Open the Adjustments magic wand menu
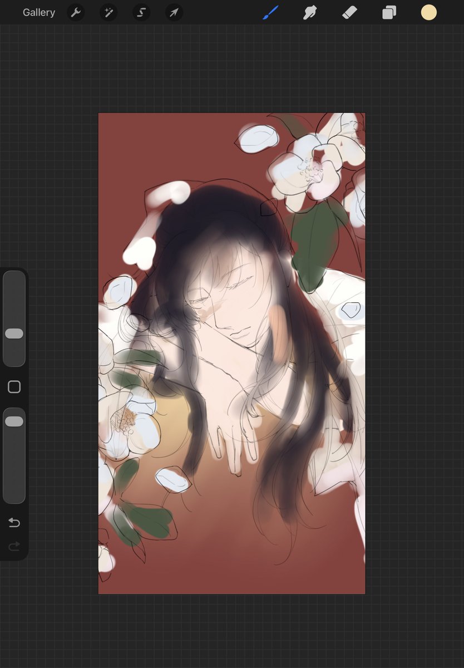The width and height of the screenshot is (464, 668). tap(108, 12)
